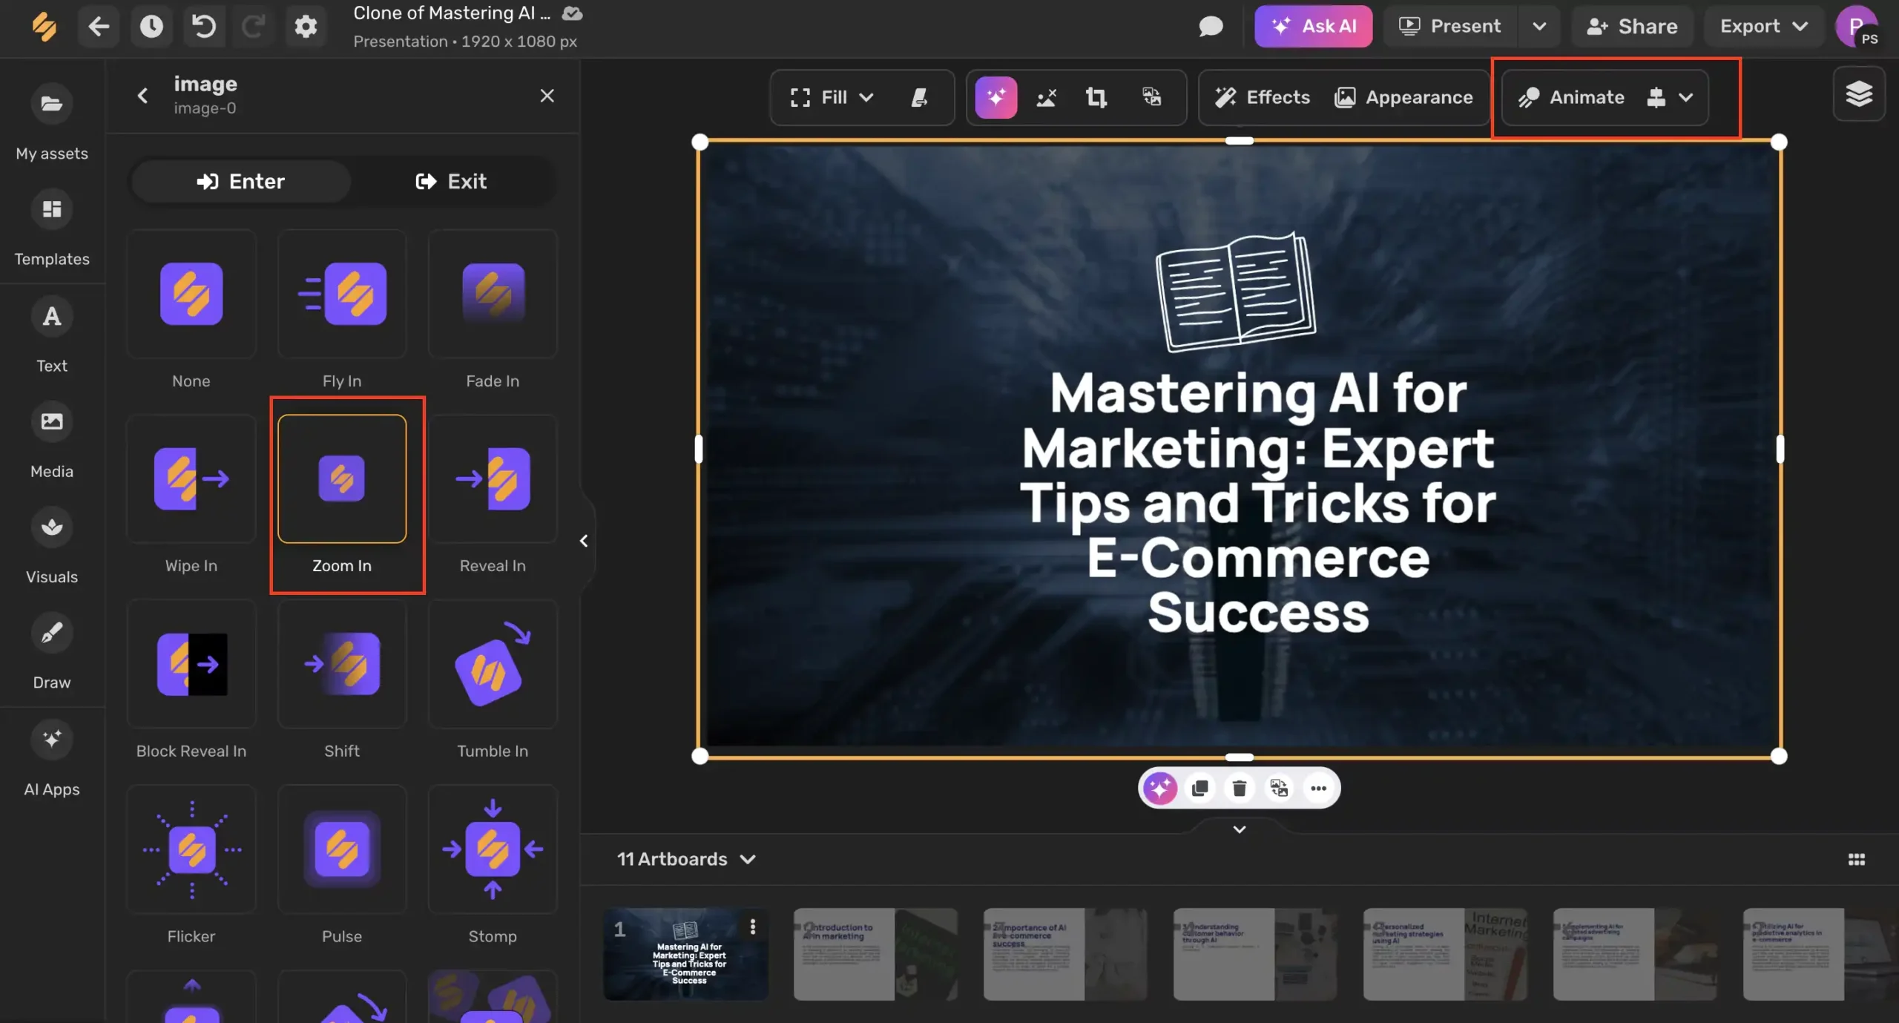The height and width of the screenshot is (1023, 1899).
Task: Open Introduction to AI in marketing artboard thumbnail
Action: pos(875,954)
